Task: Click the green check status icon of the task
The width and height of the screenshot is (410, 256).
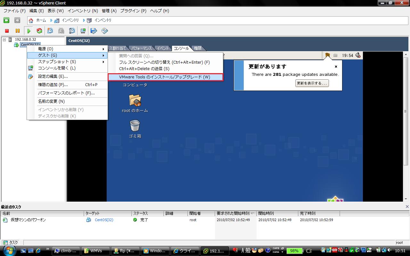Action: 135,220
